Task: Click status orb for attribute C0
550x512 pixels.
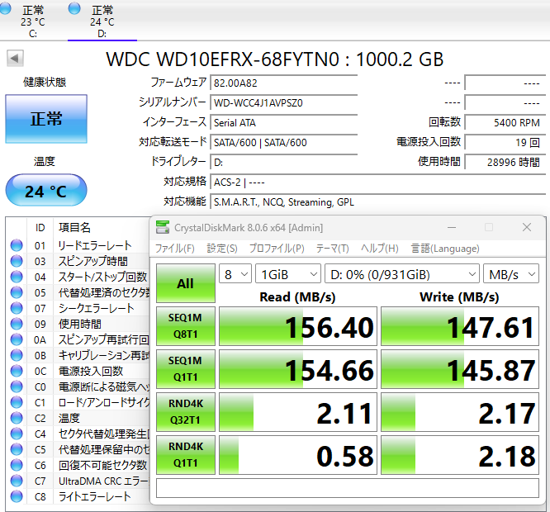Action: click(17, 386)
